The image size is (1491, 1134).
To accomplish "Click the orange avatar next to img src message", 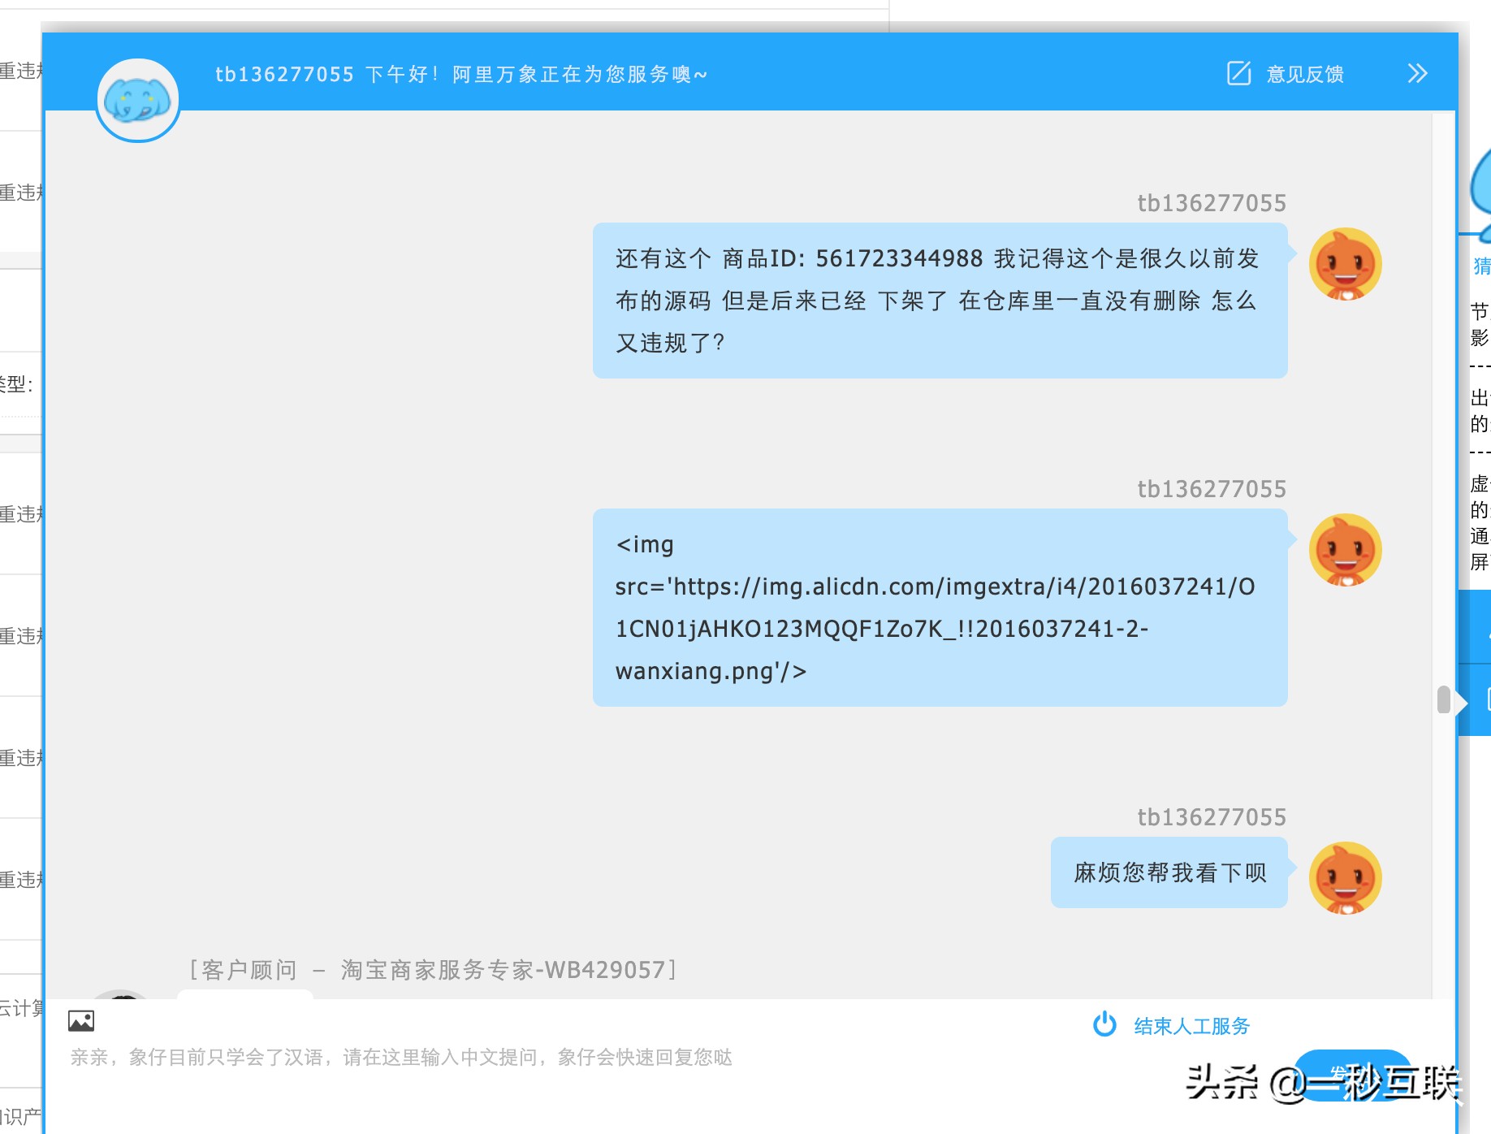I will (x=1344, y=549).
